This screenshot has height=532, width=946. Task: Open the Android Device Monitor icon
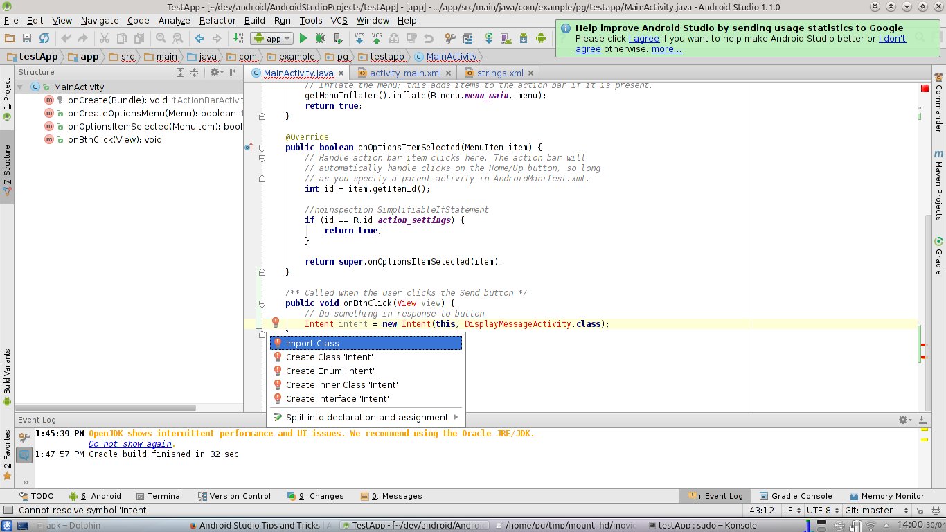pos(541,38)
